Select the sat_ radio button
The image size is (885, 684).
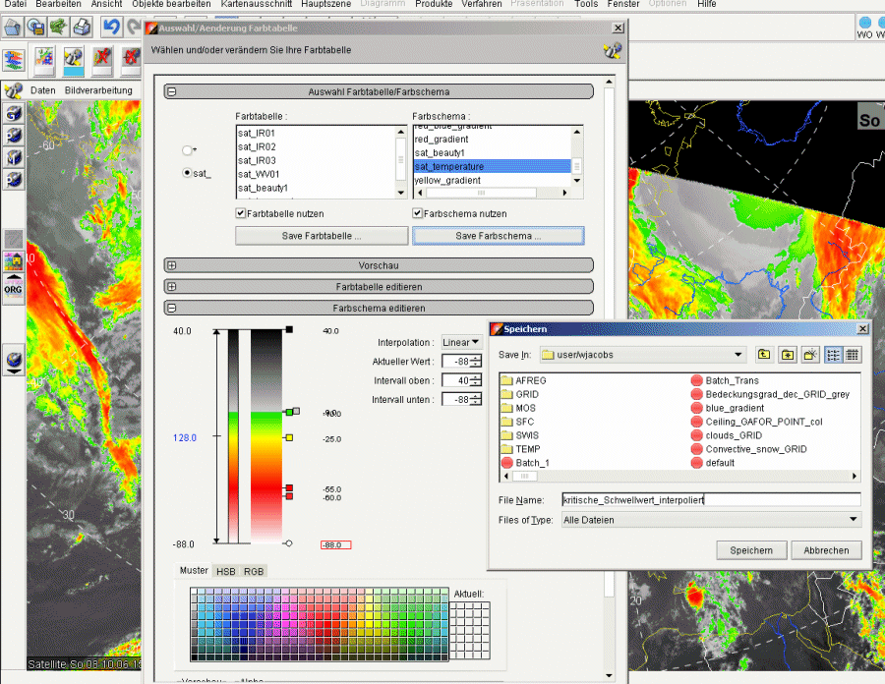click(187, 173)
